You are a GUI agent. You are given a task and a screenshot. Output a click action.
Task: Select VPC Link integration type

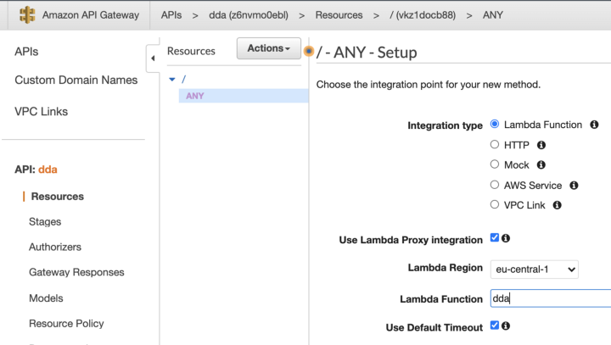click(495, 204)
